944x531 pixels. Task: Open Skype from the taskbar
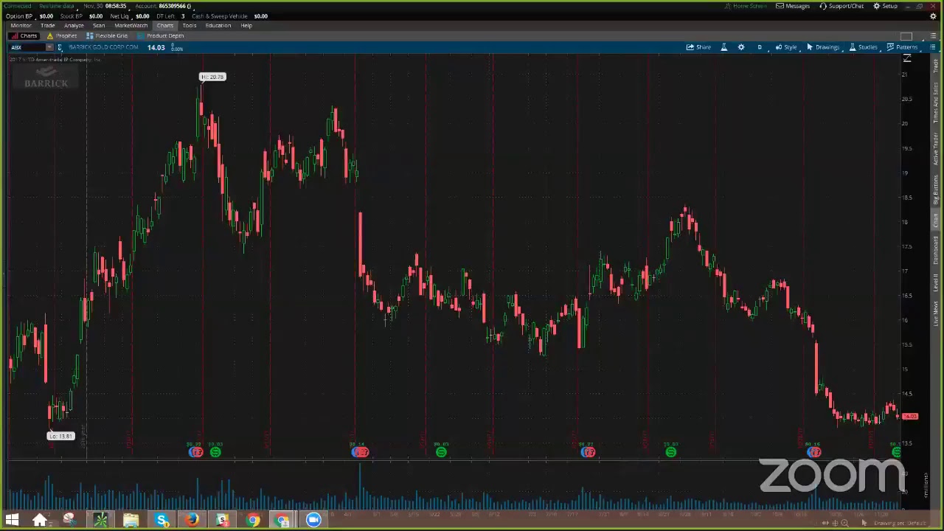click(x=162, y=520)
